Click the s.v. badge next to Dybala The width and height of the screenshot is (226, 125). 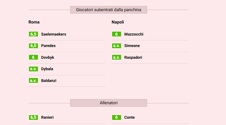[x=33, y=69]
